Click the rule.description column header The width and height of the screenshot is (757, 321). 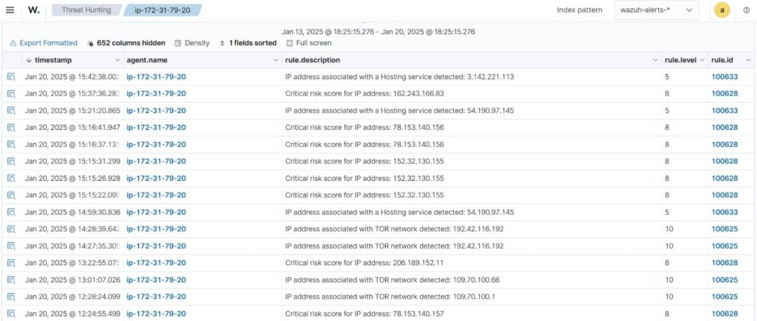[313, 61]
